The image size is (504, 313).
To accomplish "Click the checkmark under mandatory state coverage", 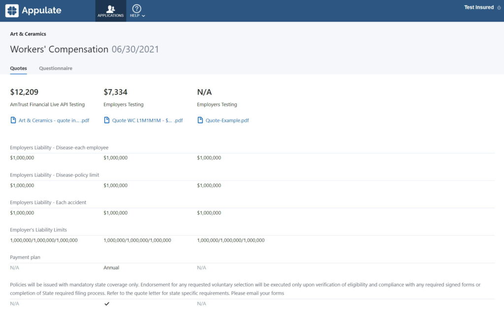I will pos(107,304).
